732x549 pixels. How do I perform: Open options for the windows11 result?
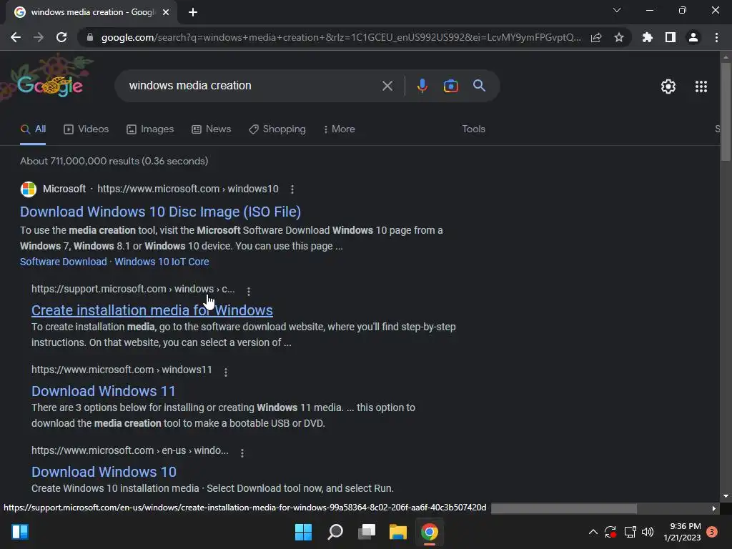(225, 372)
